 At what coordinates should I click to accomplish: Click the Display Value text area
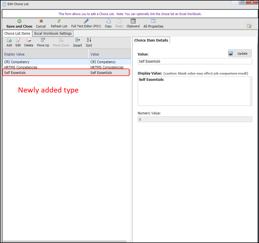click(x=194, y=91)
